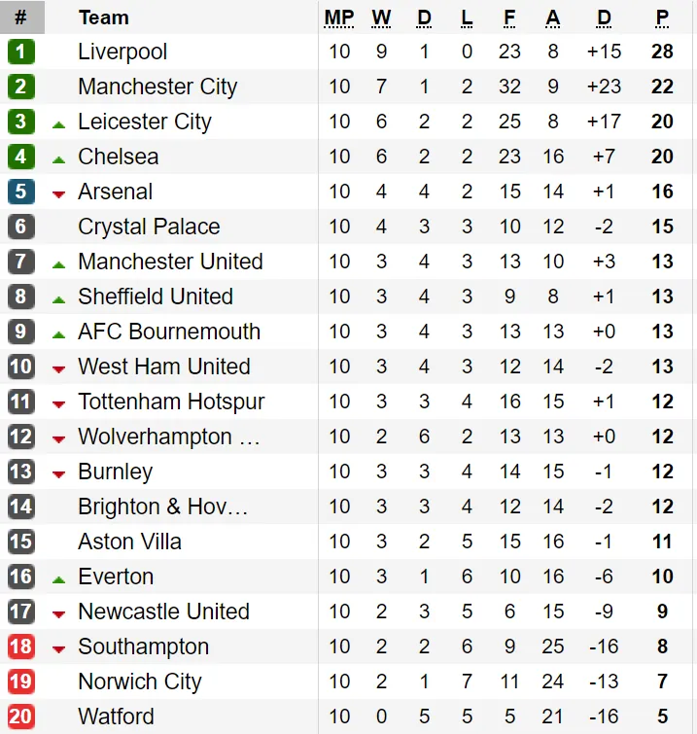Click the green position 1 badge
697x734 pixels.
[x=20, y=52]
